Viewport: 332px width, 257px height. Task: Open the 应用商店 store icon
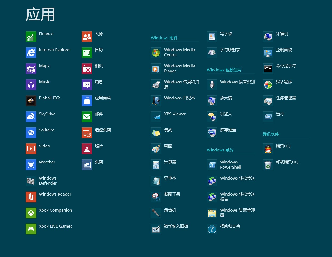87,101
